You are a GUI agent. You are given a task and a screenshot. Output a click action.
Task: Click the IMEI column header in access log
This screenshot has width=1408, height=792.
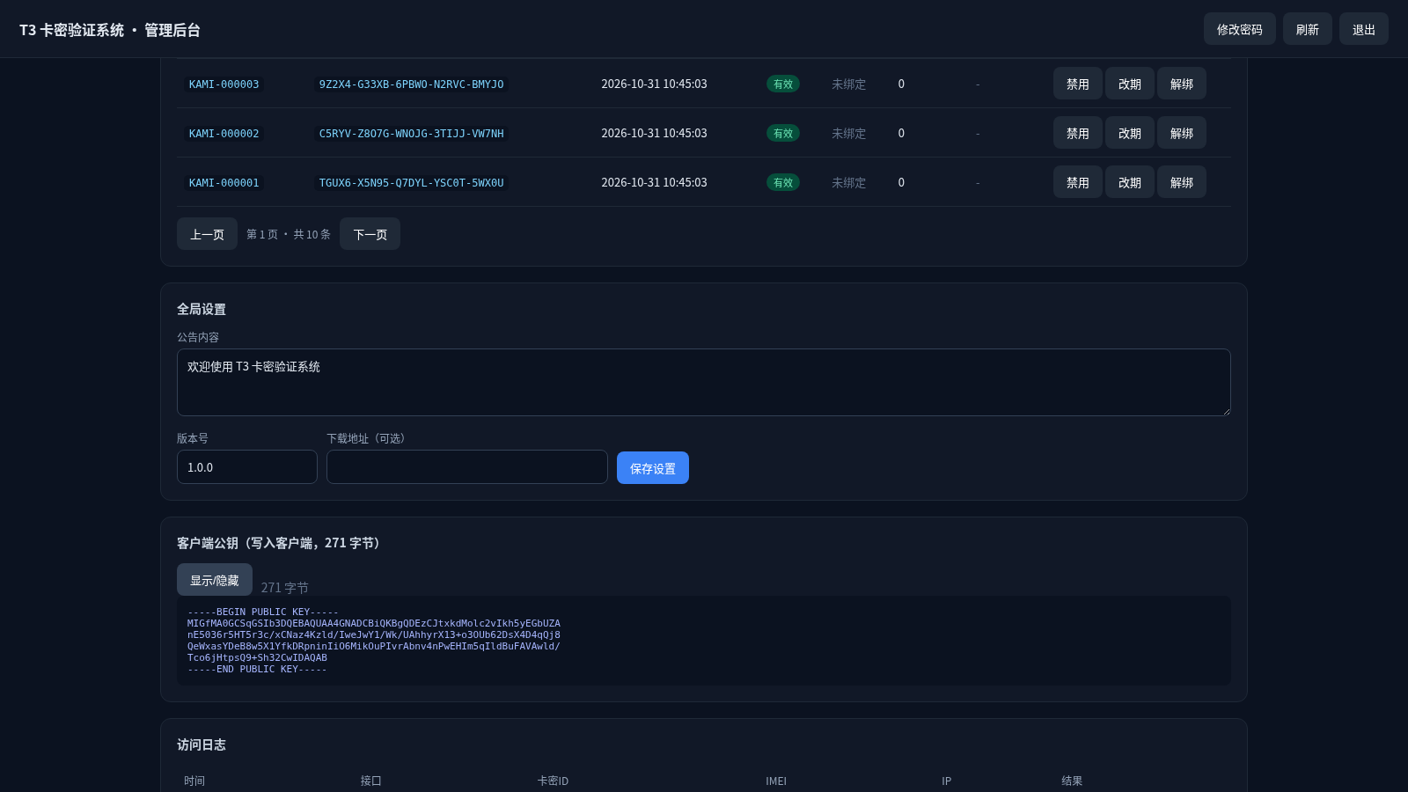[776, 781]
